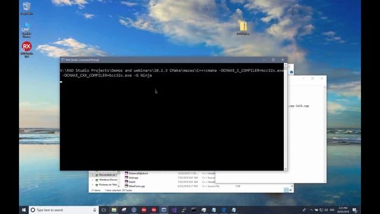This screenshot has width=380, height=214.
Task: Click the second red RX icon in taskbar
Action: click(154, 210)
